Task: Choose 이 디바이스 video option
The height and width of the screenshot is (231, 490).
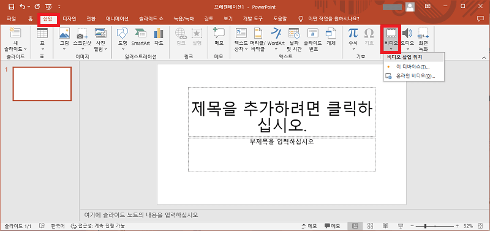Action: [x=414, y=67]
